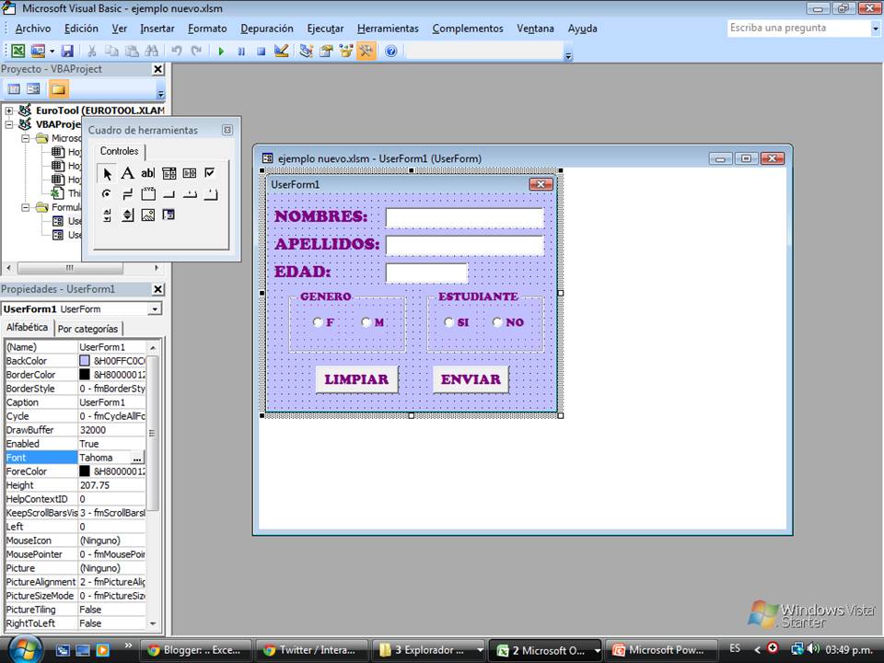Edit the BackColor property value
This screenshot has width=884, height=663.
(110, 361)
